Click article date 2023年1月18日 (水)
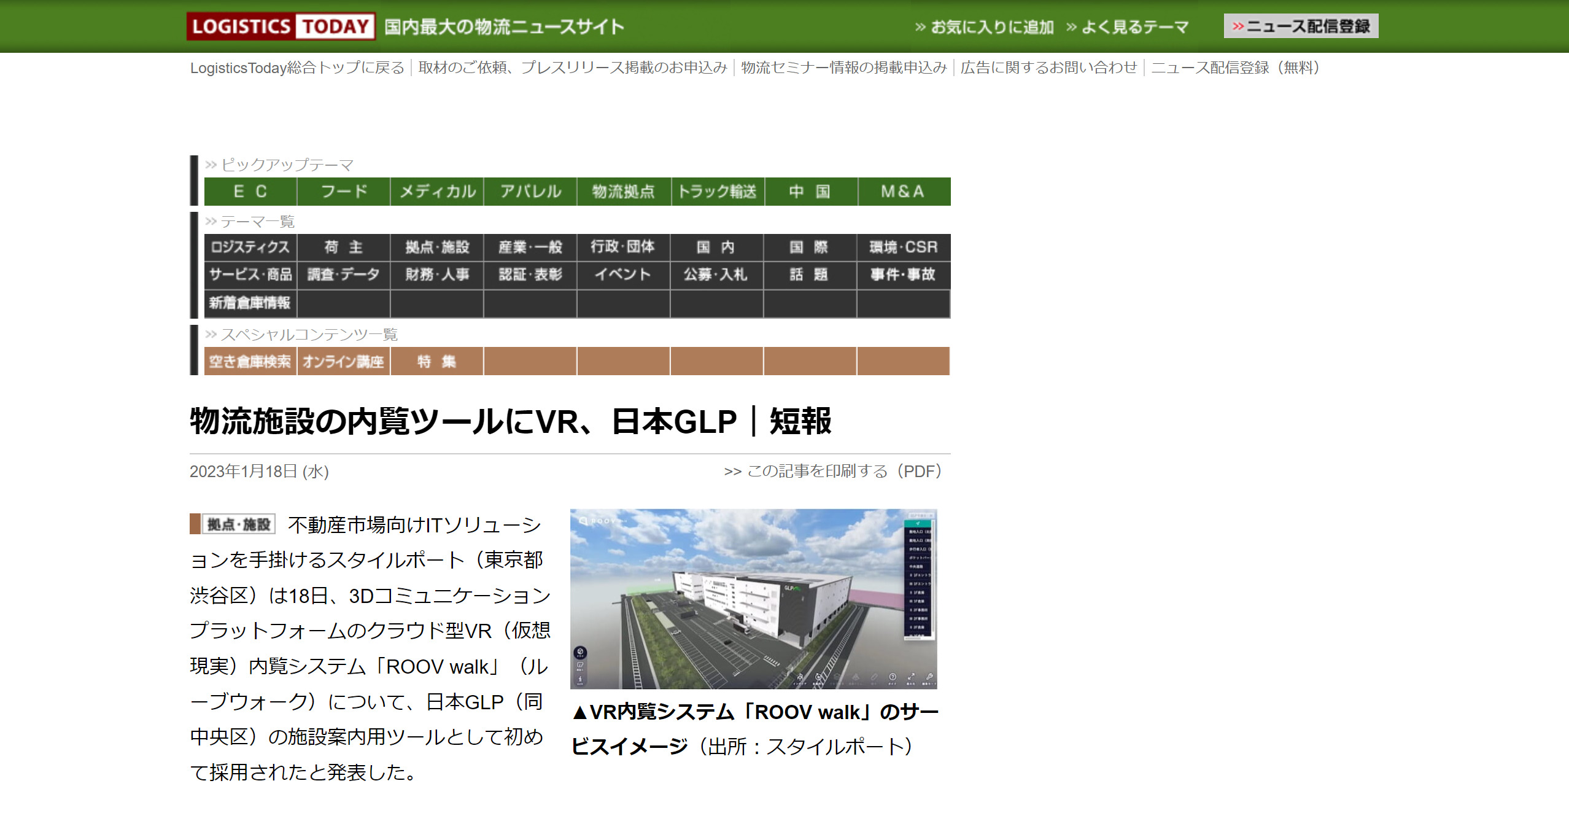 click(259, 472)
